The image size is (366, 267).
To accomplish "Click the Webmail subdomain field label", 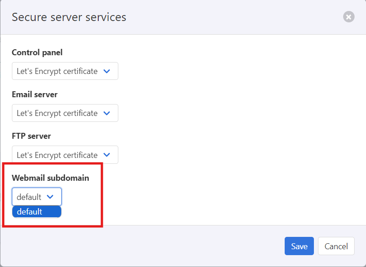I will click(50, 178).
